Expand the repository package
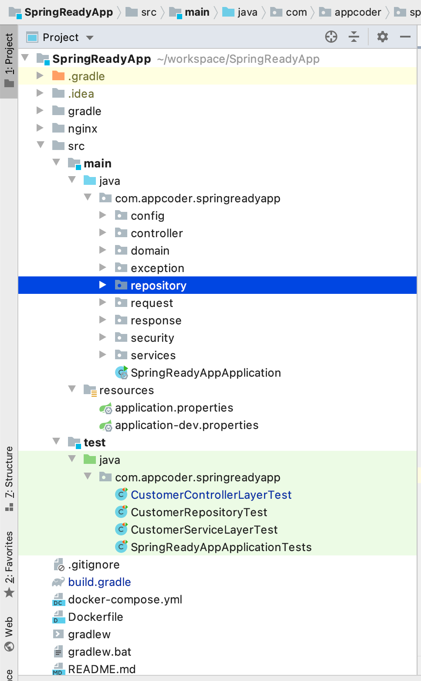This screenshot has height=681, width=421. [103, 285]
